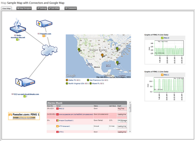The image size is (195, 141).
Task: Open the Map Designer tab
Action: coord(24,8)
